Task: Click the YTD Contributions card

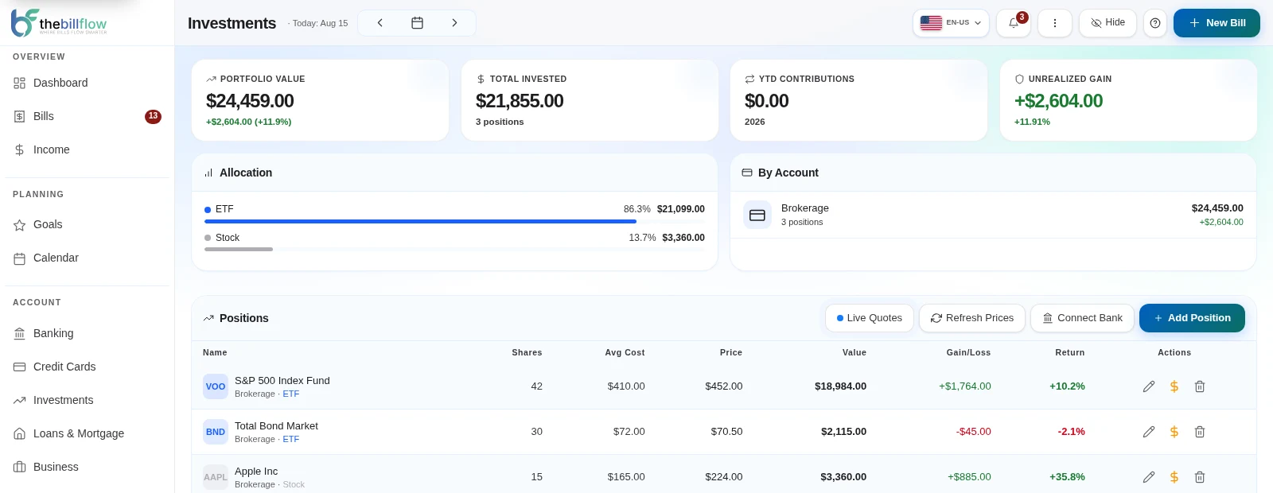Action: tap(858, 100)
